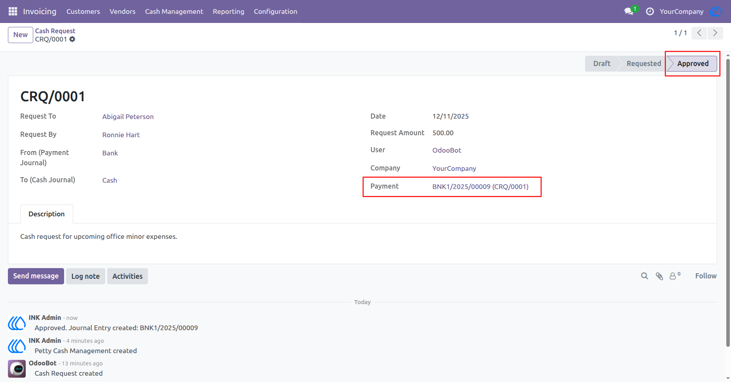
Task: Show followers via the person icon
Action: coord(674,276)
